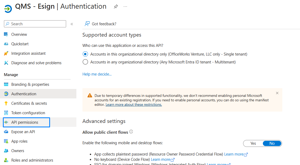Open API permissions page

coord(25,122)
